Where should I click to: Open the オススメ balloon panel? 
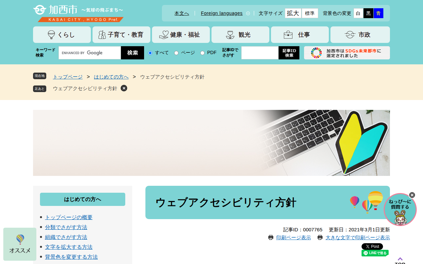[x=20, y=244]
